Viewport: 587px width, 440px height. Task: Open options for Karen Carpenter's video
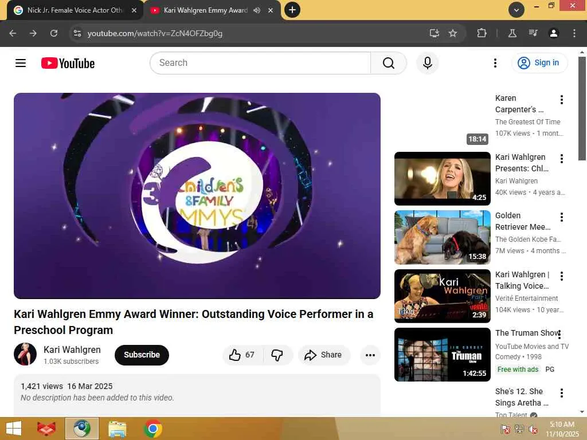coord(562,100)
